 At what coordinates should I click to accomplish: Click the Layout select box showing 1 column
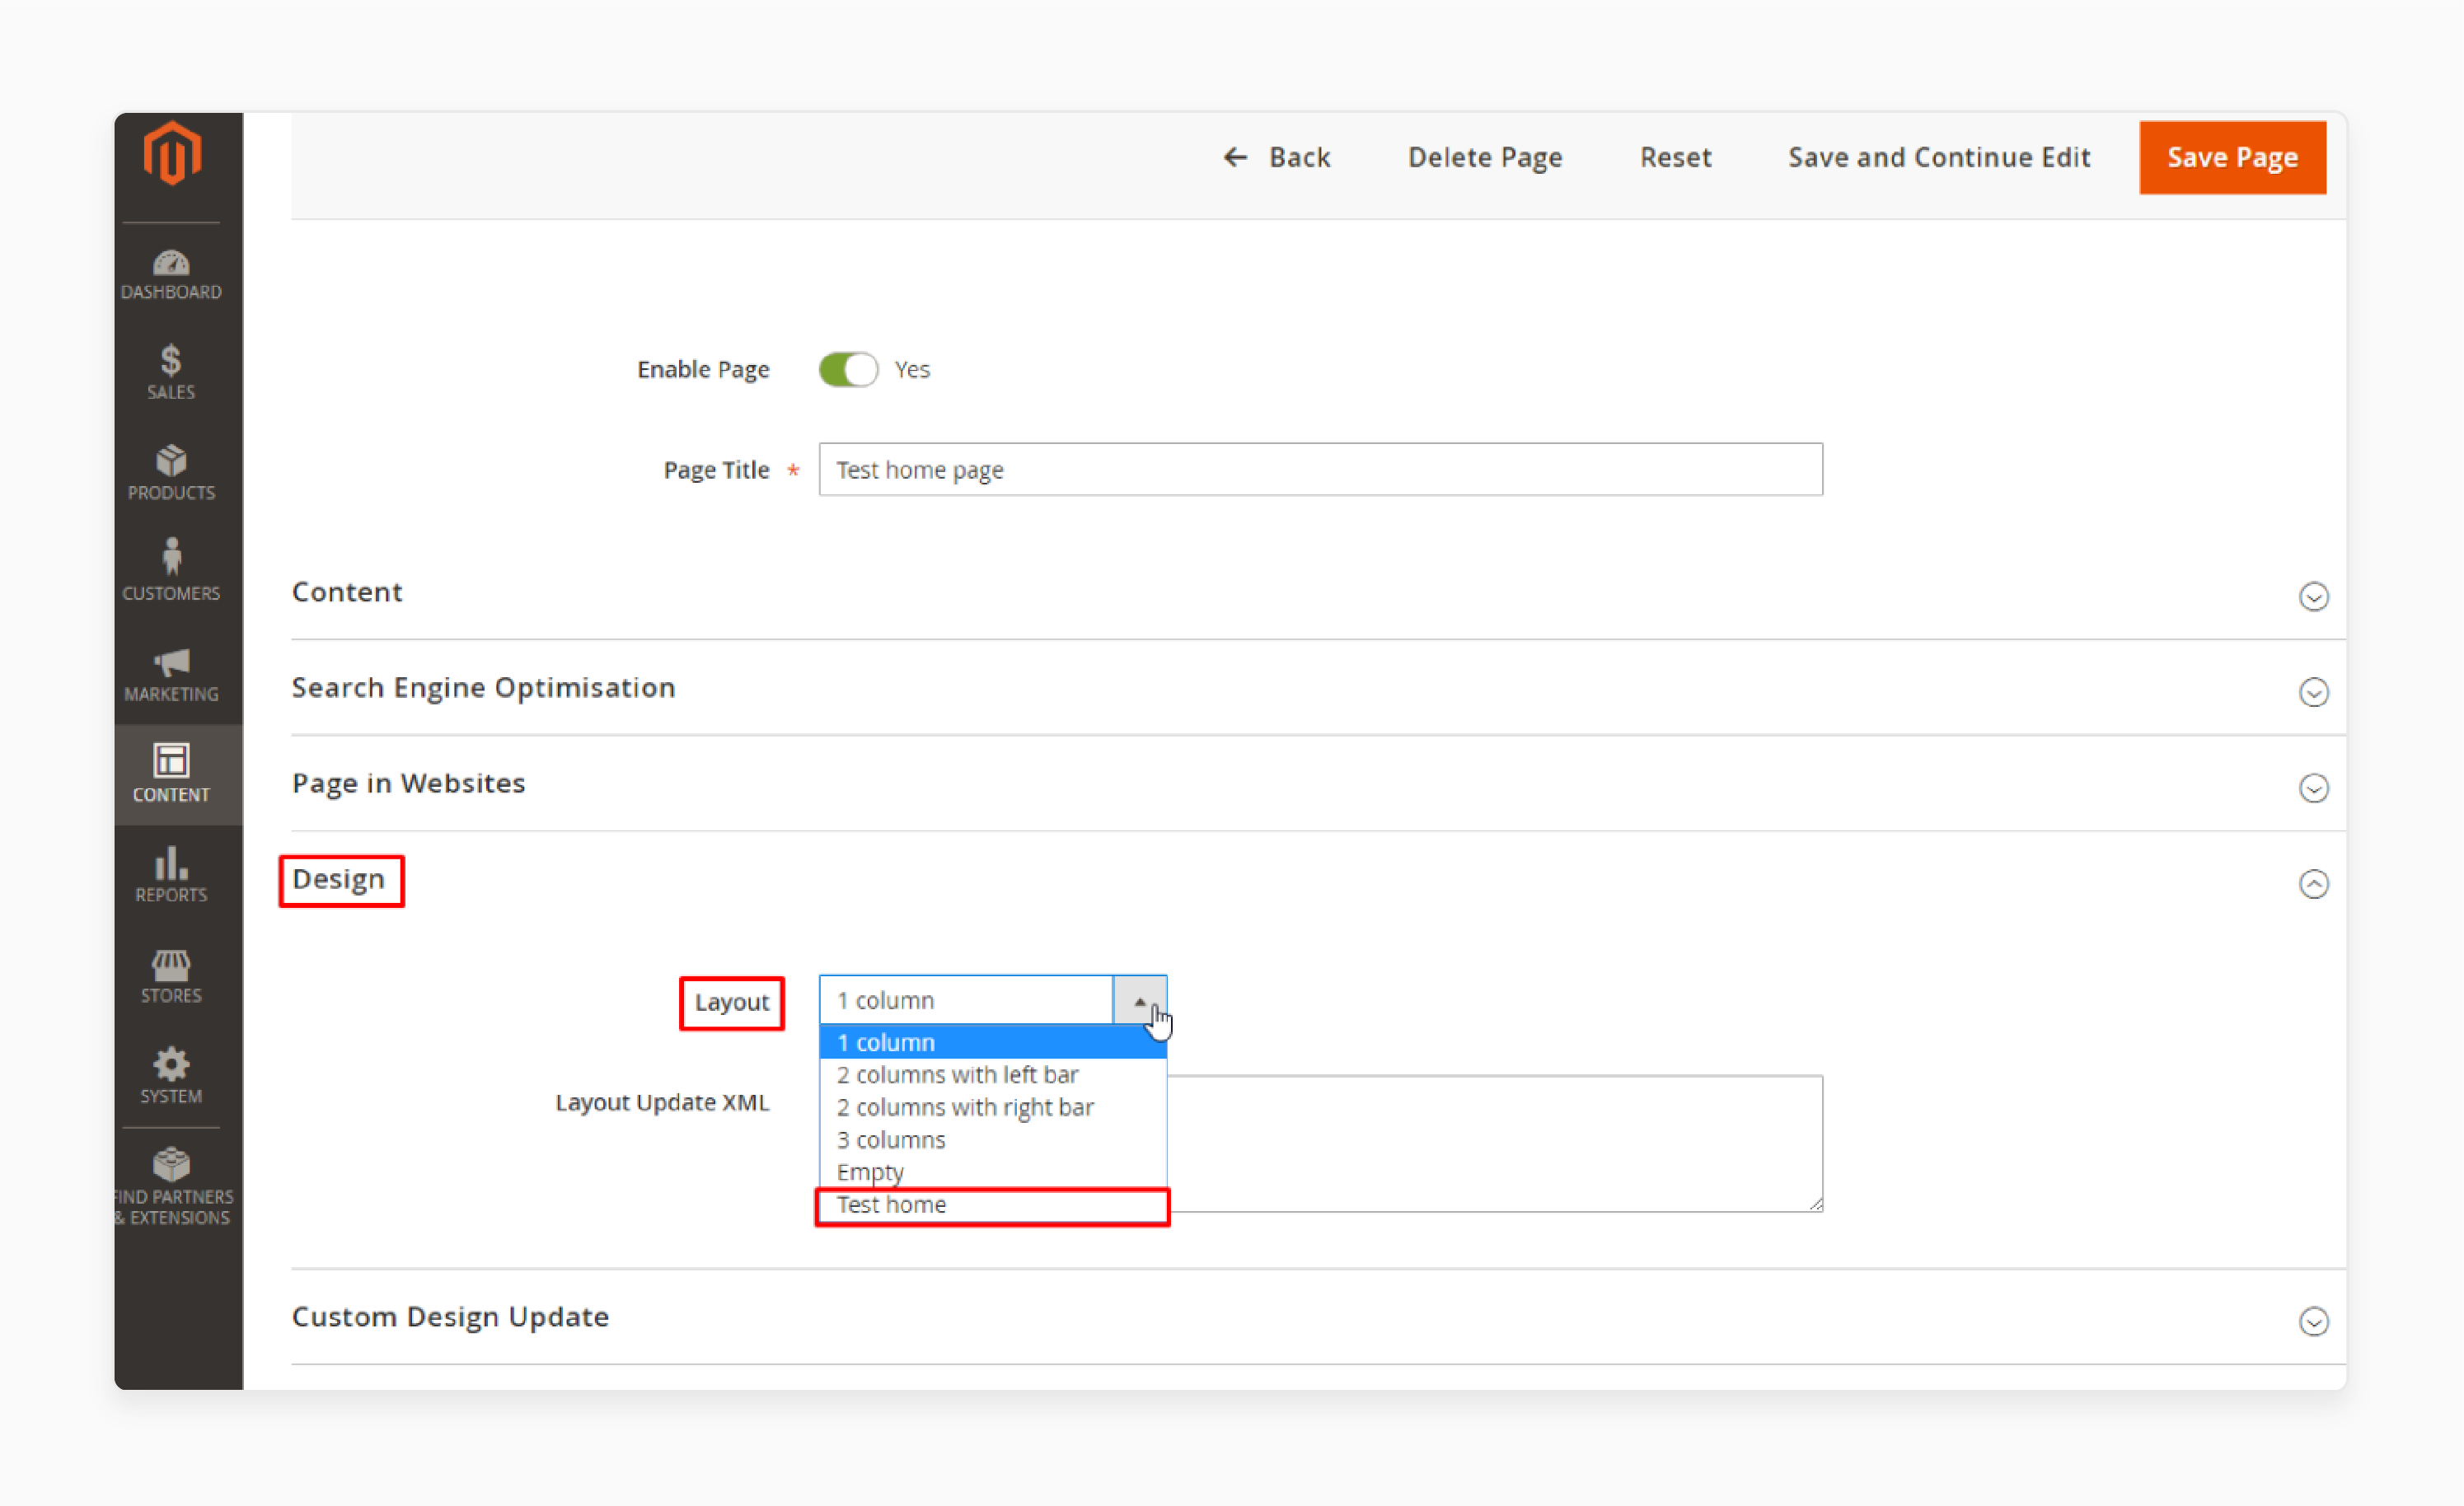click(x=992, y=1000)
